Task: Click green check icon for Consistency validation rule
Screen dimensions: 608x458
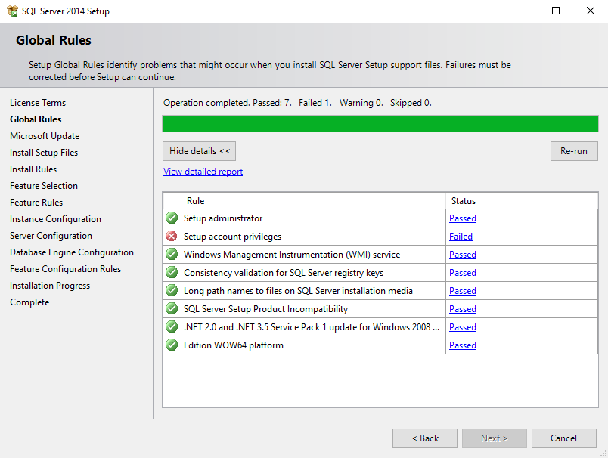Action: (x=172, y=273)
